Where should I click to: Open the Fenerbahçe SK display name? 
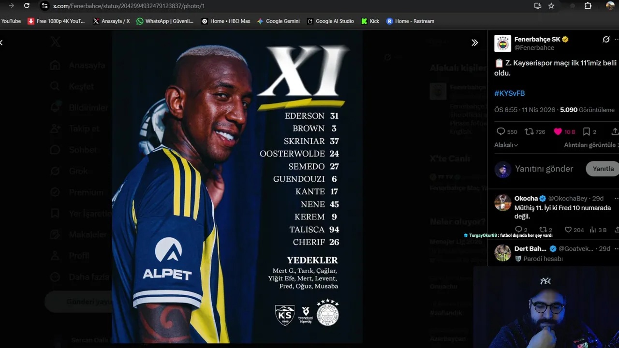pos(537,39)
